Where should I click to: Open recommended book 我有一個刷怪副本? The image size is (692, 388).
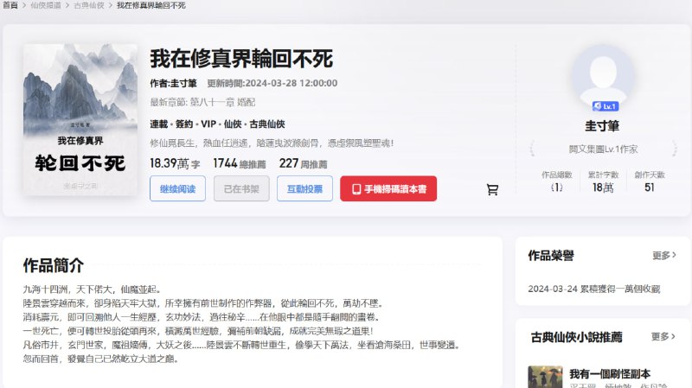610,374
